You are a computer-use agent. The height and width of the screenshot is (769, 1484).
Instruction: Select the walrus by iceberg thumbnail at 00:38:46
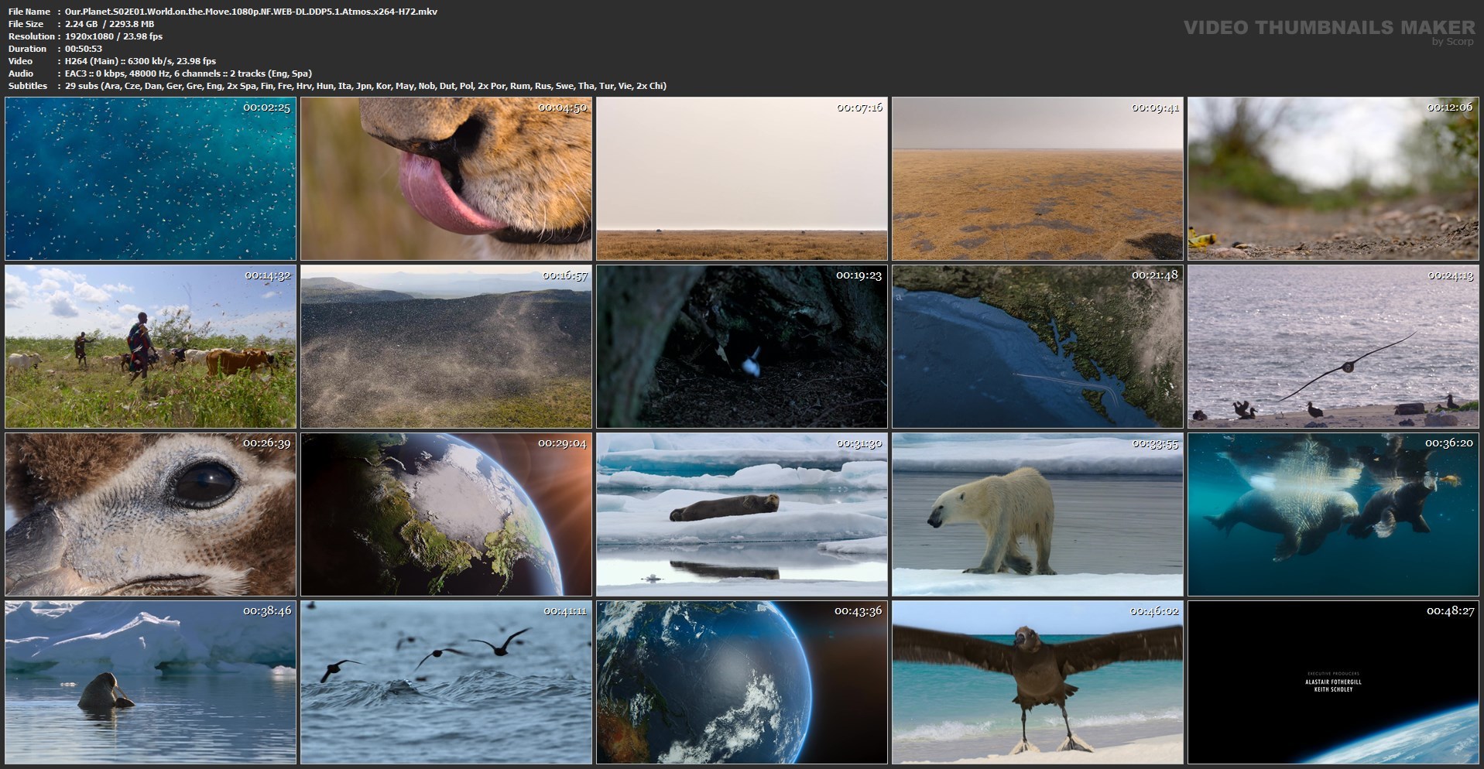(151, 682)
